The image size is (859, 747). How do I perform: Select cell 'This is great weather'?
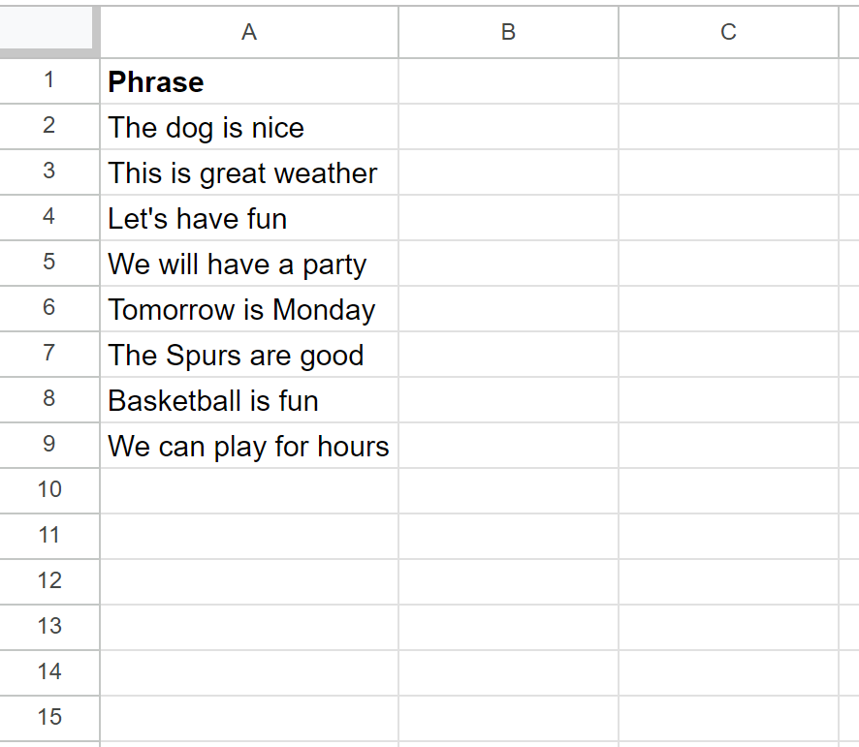point(249,171)
